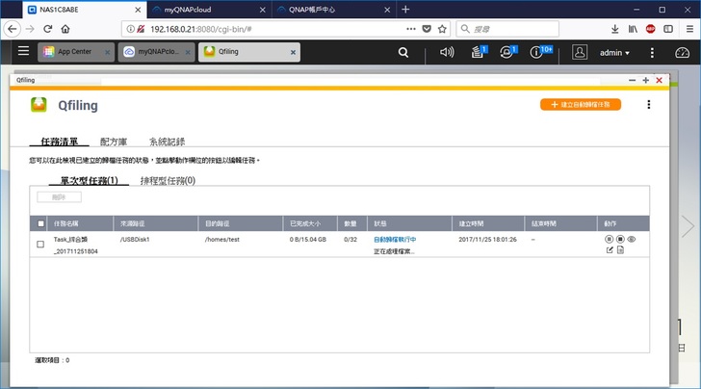This screenshot has height=389, width=701.
Task: Expand the admin user dropdown
Action: coord(613,53)
